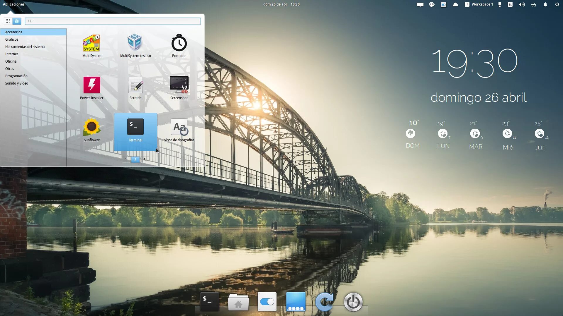563x316 pixels.
Task: Switch launcher to category view
Action: point(17,21)
